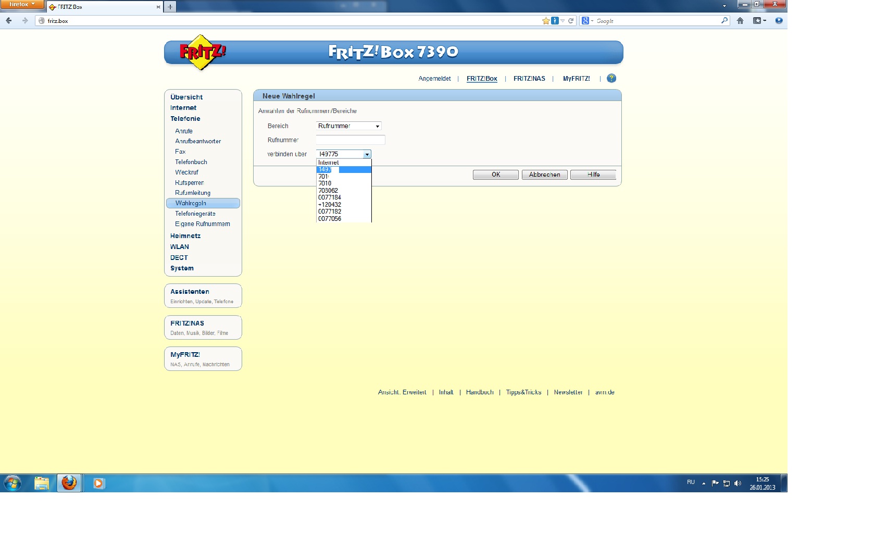Click the Action Center flag icon
875x547 pixels.
(715, 483)
